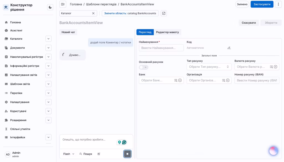This screenshot has width=284, height=162.
Task: Open the three-dot more options menu
Action: tap(278, 4)
